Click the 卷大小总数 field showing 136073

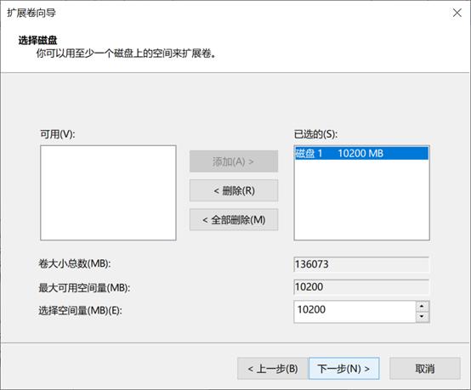pos(361,264)
